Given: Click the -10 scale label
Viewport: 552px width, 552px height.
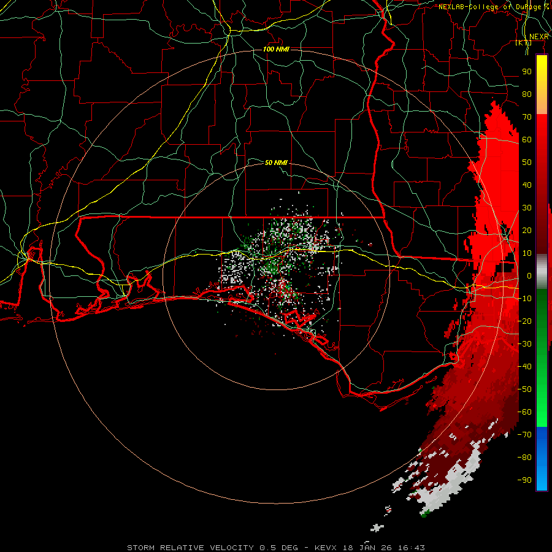Looking at the screenshot, I should [x=524, y=299].
